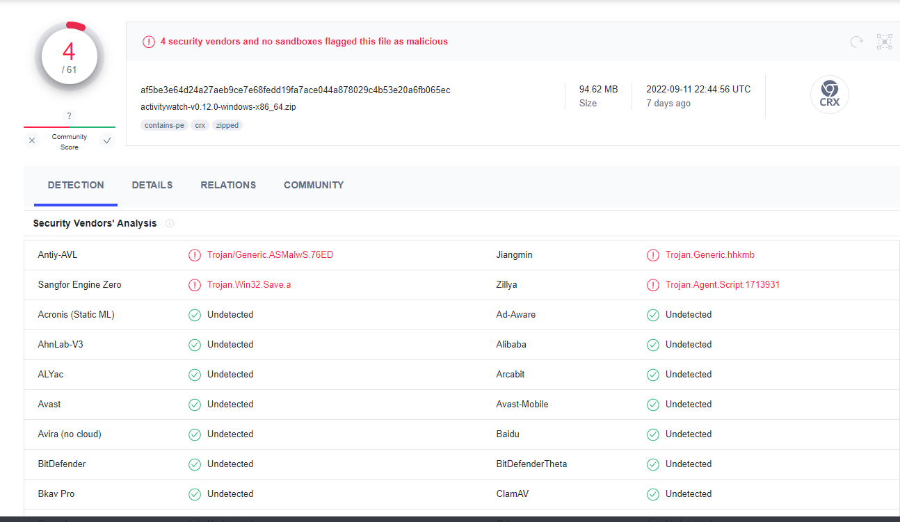Vote the file malicious with the X
Viewport: 900px width, 522px height.
point(31,140)
